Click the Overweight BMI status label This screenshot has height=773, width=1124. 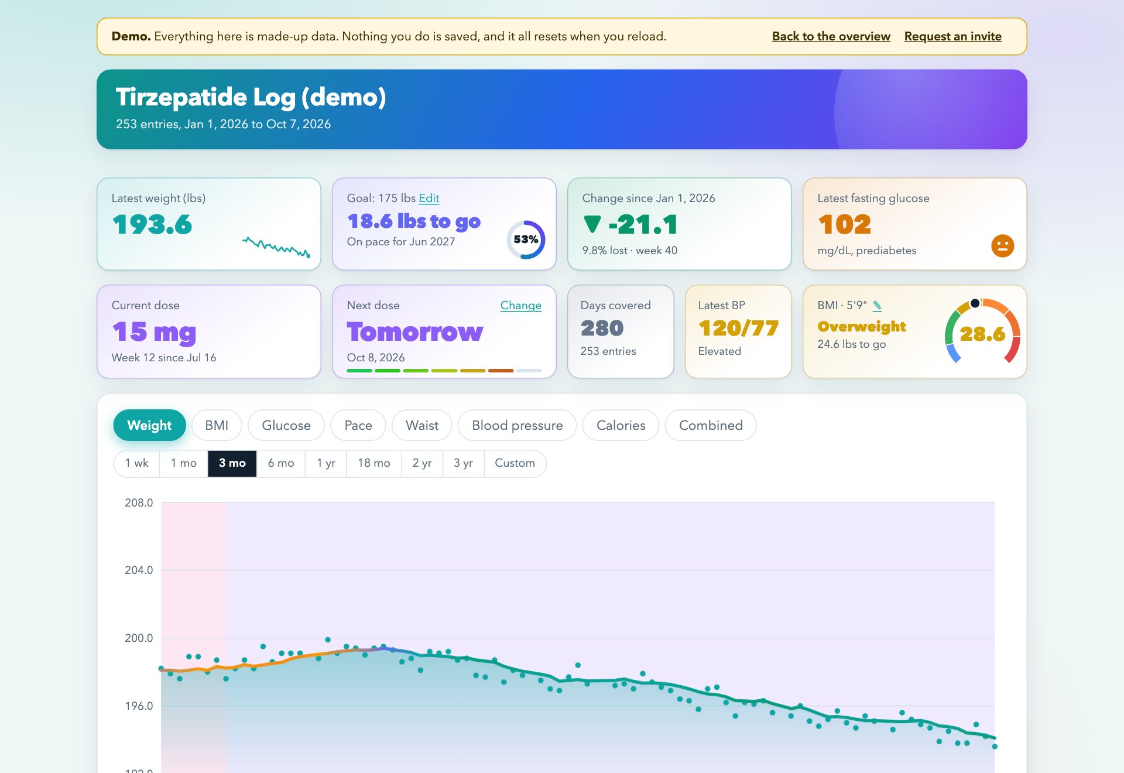(862, 327)
